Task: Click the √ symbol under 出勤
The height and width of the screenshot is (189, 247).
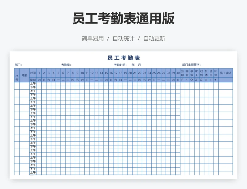Action: coord(182,80)
